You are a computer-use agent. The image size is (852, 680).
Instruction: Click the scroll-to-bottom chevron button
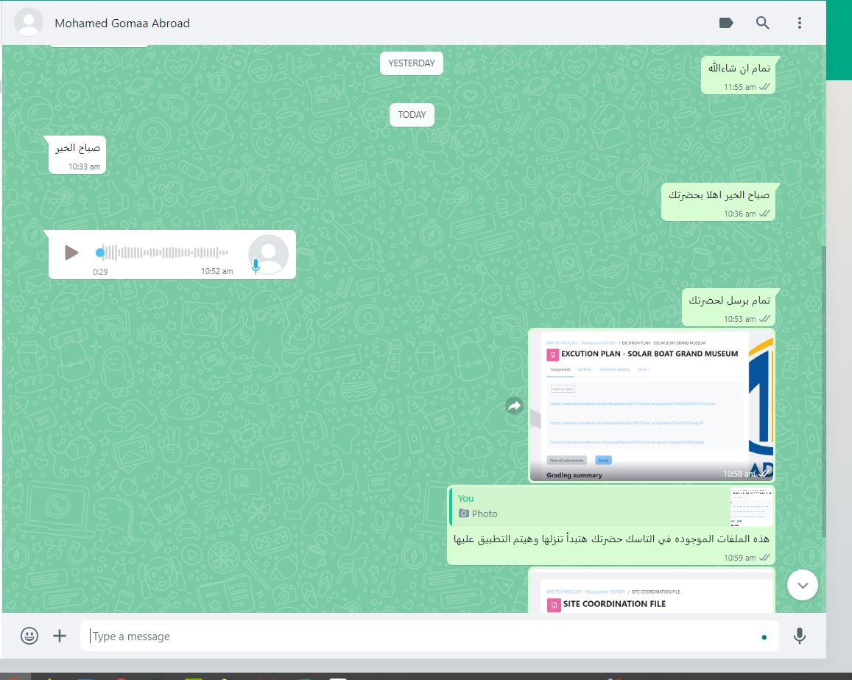(803, 586)
